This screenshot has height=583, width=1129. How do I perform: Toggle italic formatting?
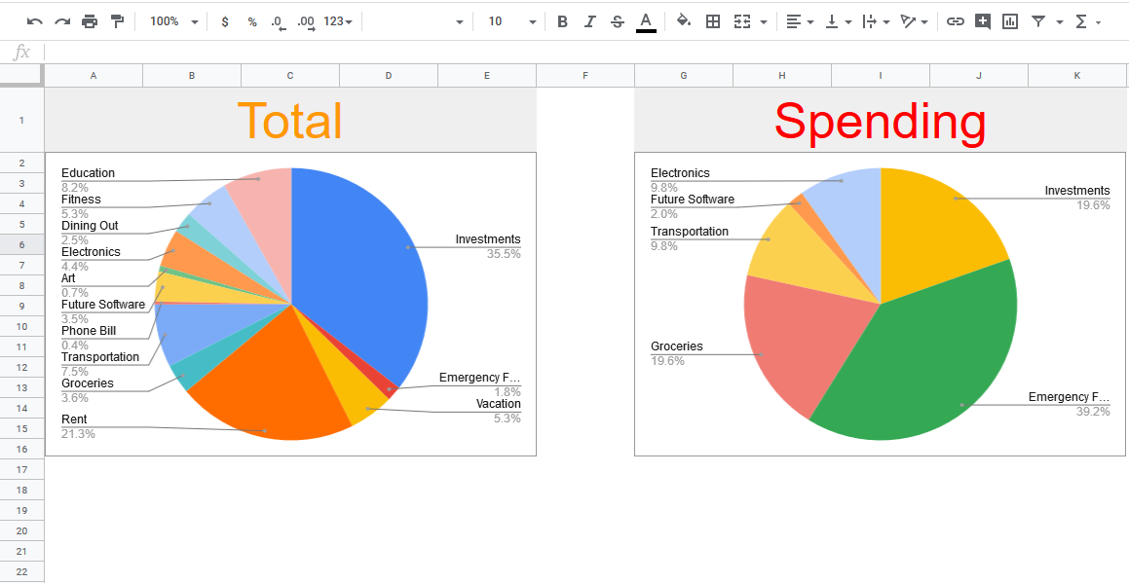[589, 20]
